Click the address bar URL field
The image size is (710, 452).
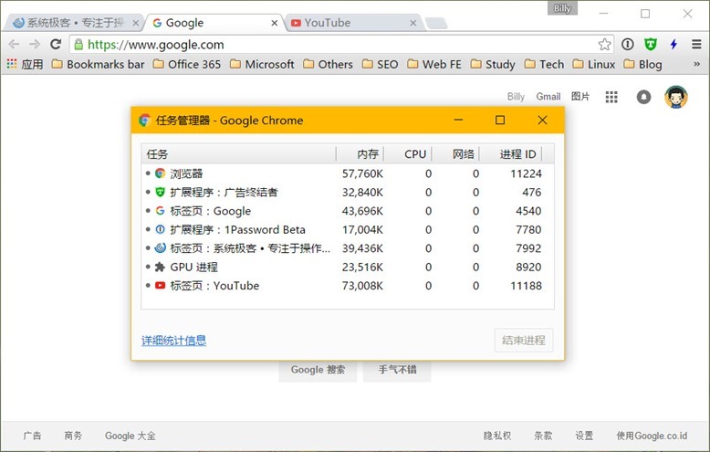pos(329,44)
